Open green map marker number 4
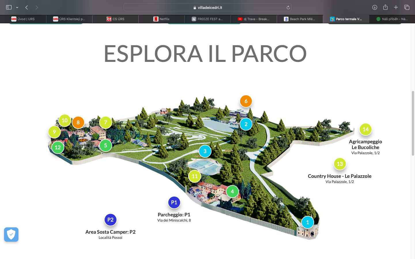The height and width of the screenshot is (259, 415). tap(232, 192)
